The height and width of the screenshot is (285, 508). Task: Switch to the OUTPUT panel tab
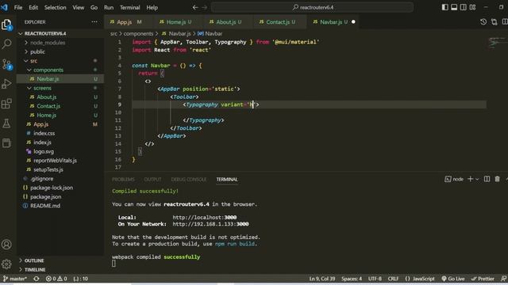152,180
